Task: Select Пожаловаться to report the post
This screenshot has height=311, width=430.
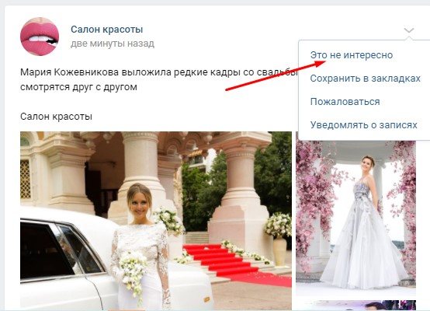Action: point(345,102)
